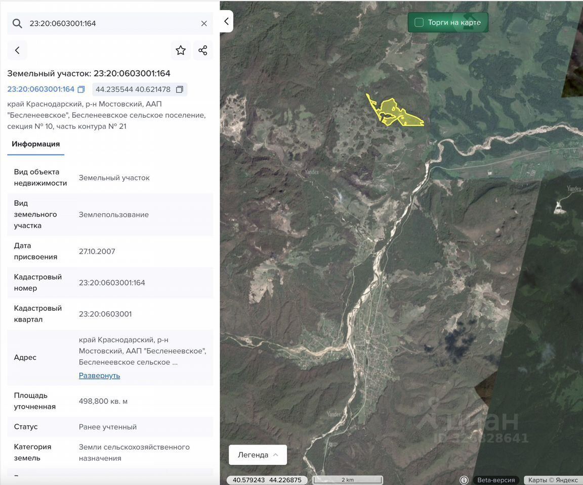Select the Информация tab
Screen dimensions: 583x485
coord(36,144)
